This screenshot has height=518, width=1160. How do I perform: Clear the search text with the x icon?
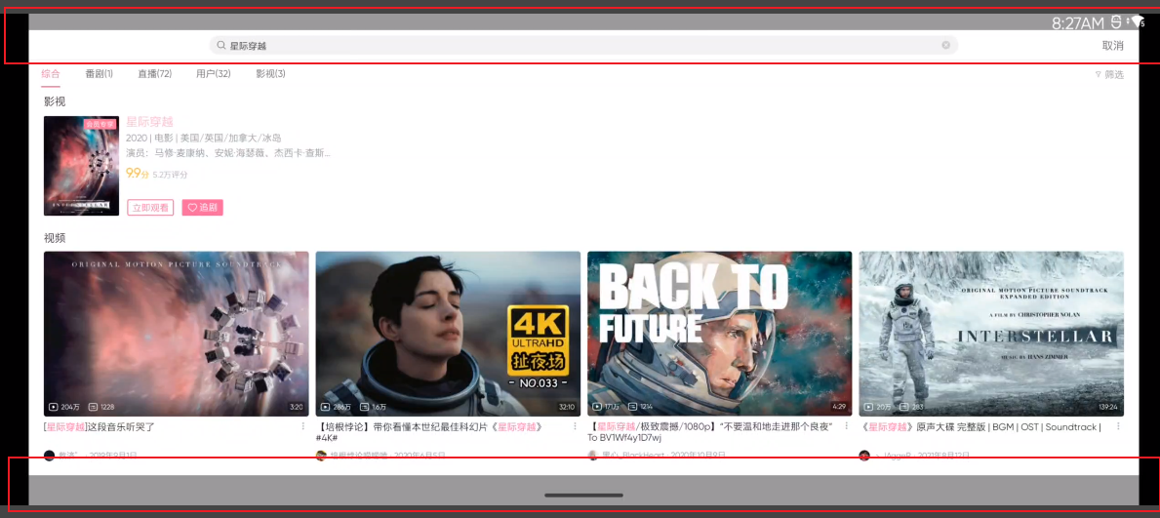[945, 46]
